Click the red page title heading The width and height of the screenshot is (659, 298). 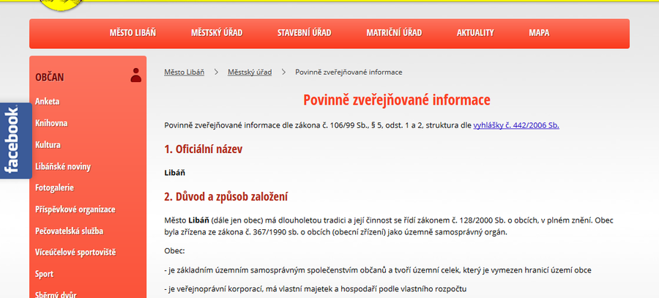click(x=397, y=100)
